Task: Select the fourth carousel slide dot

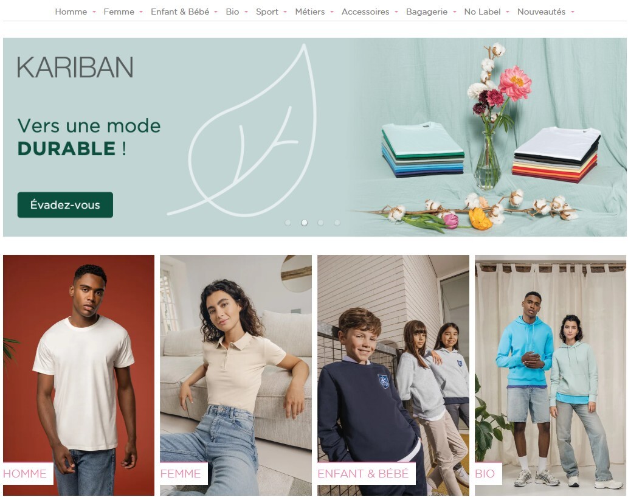Action: point(337,223)
